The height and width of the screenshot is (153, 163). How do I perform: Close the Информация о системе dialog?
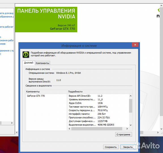(x=135, y=45)
